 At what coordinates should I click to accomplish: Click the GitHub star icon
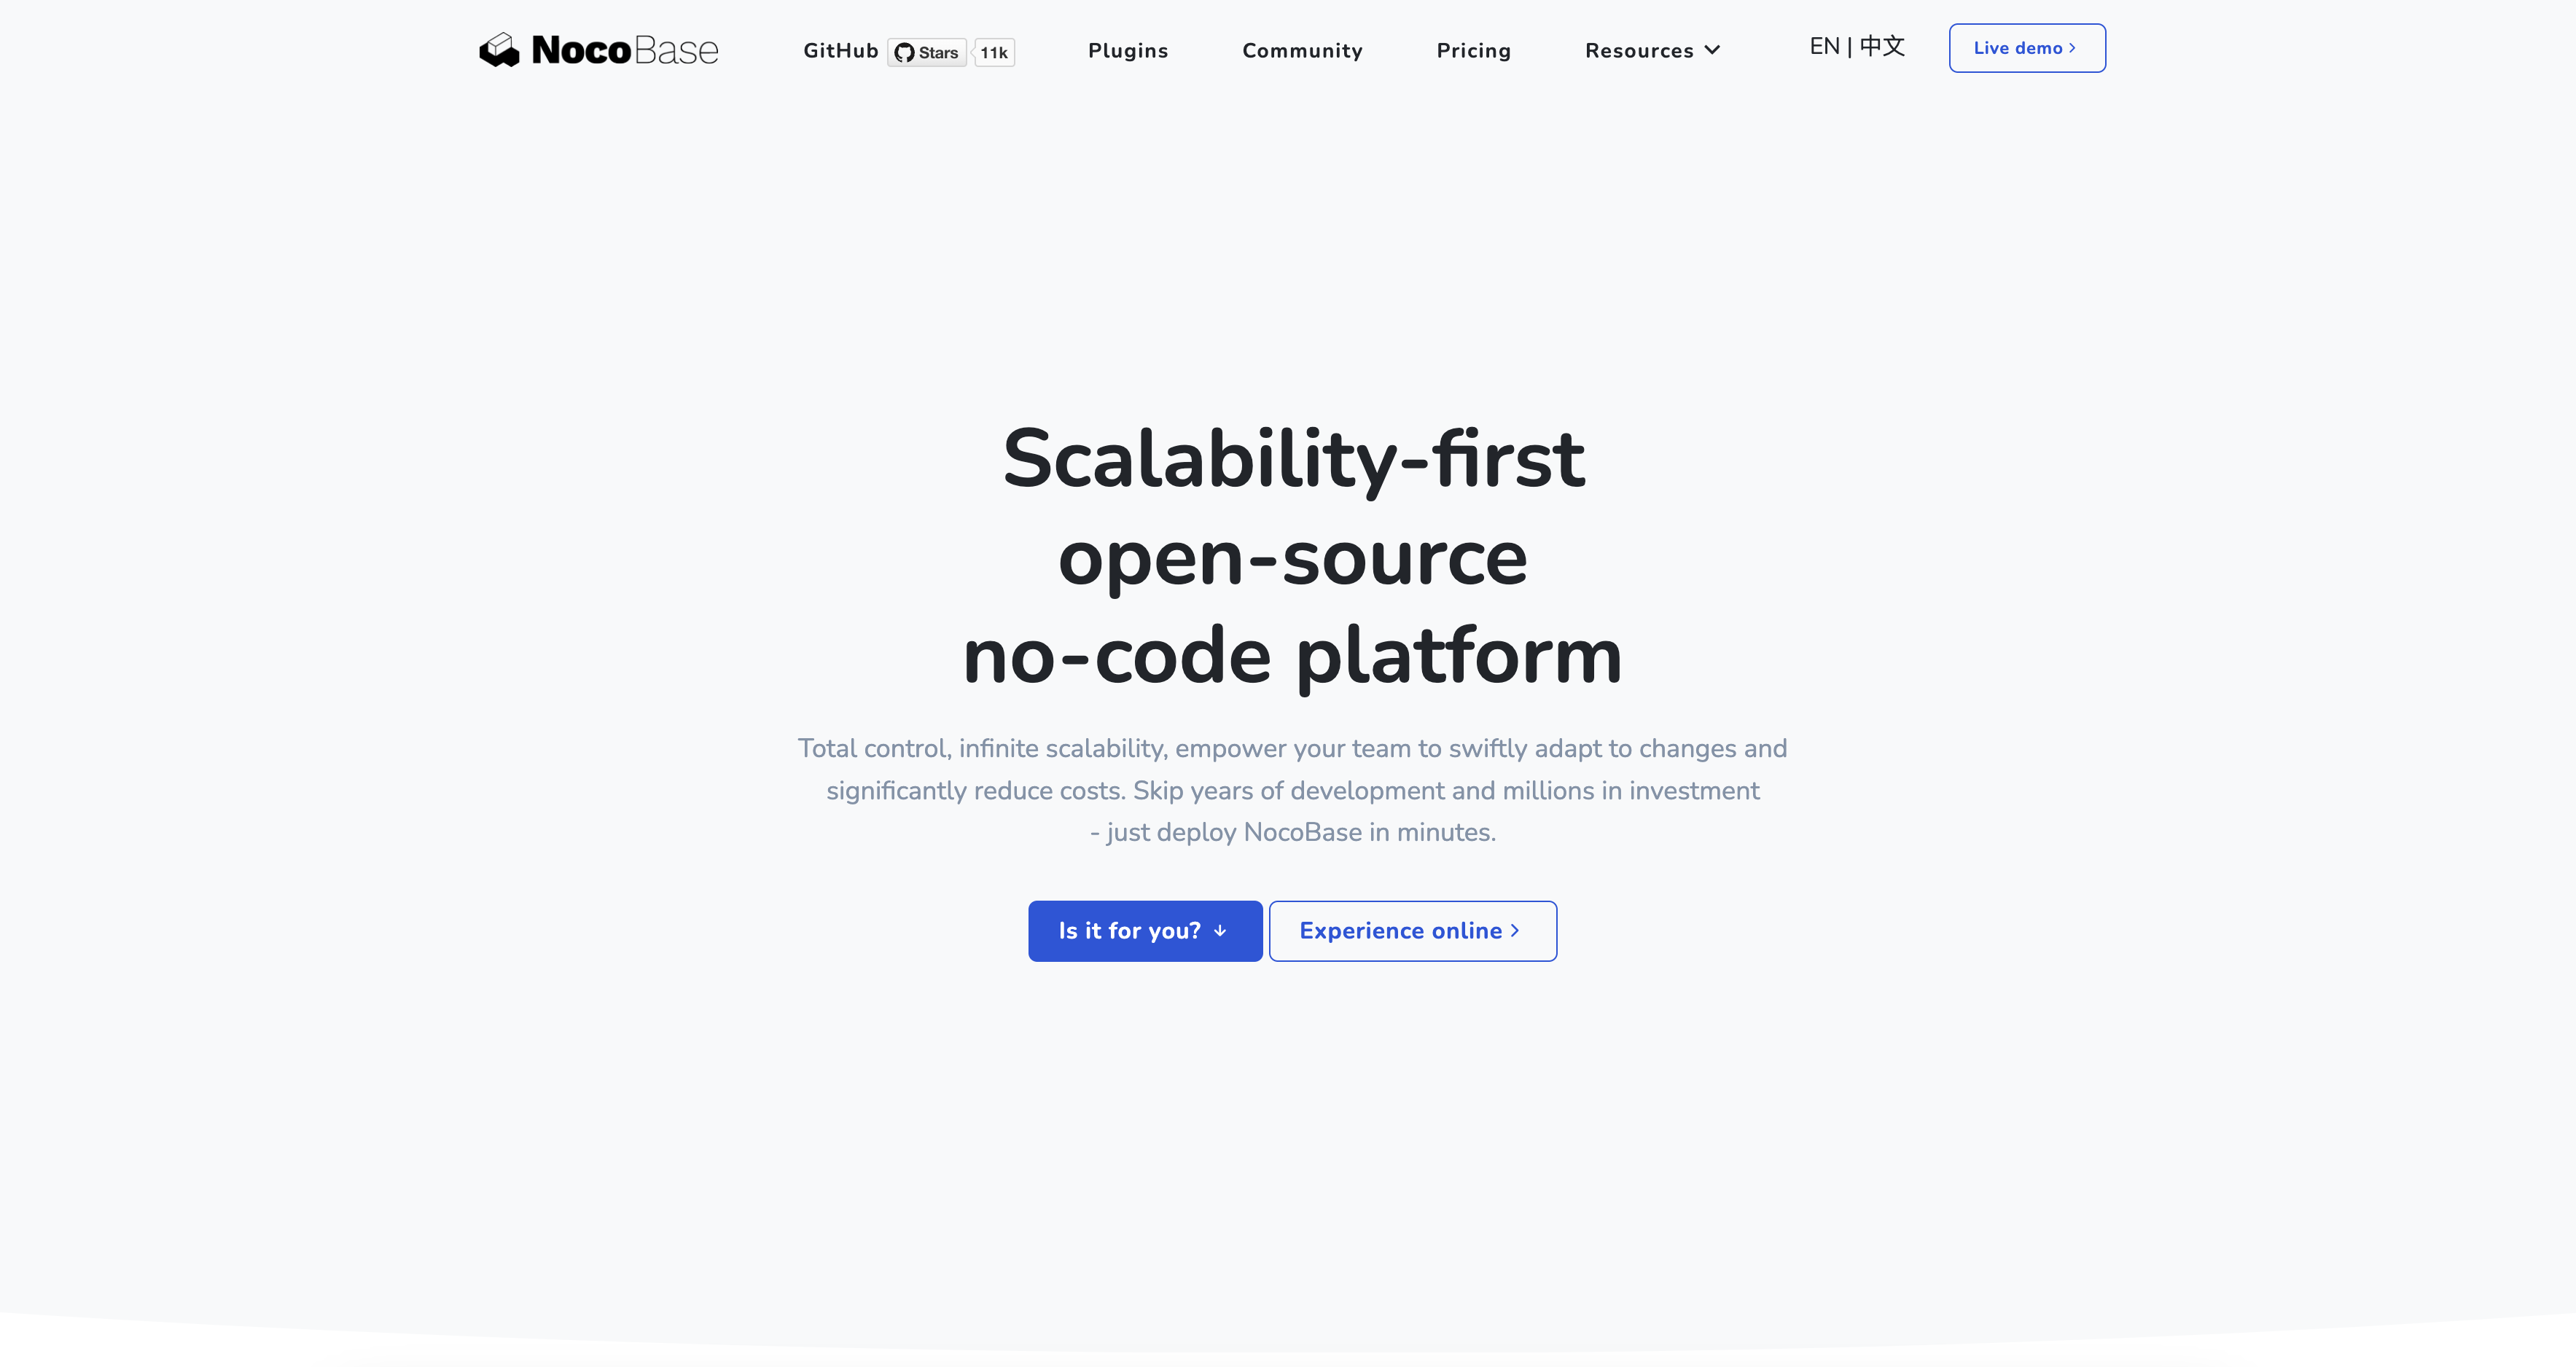(903, 50)
